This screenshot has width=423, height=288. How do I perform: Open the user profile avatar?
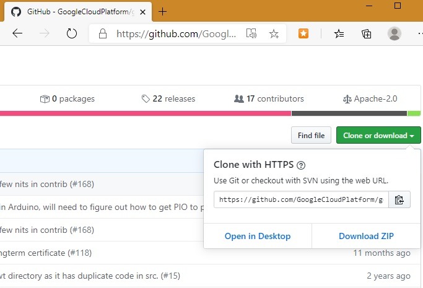pyautogui.click(x=395, y=33)
